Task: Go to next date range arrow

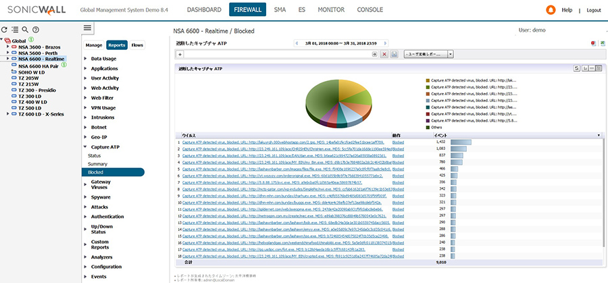Action: (x=385, y=43)
